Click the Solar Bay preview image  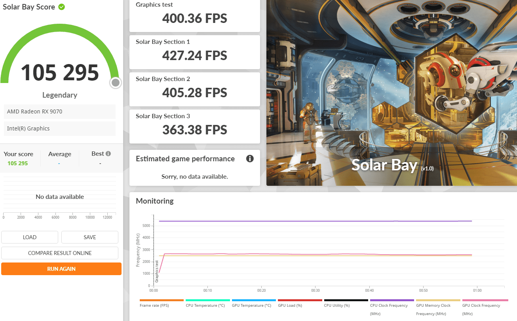point(392,93)
